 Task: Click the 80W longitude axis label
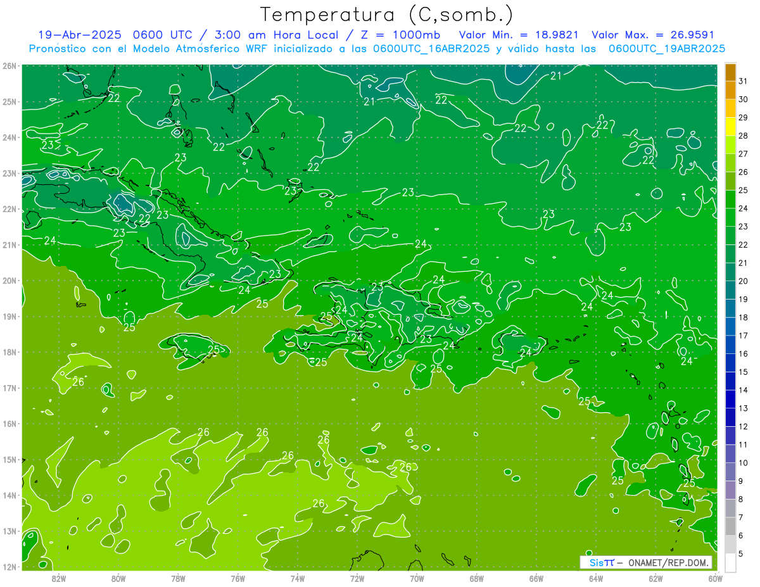pyautogui.click(x=118, y=578)
